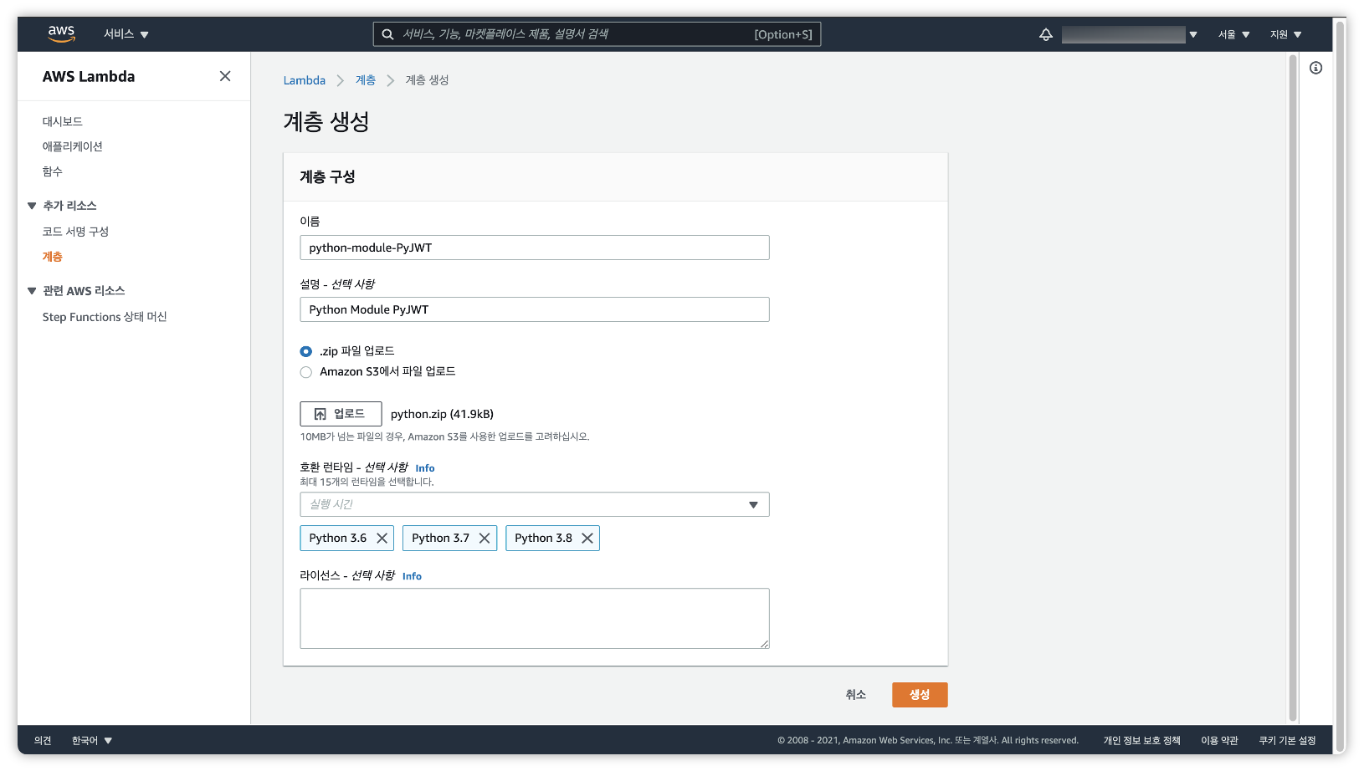Open 함수 in sidebar
The image size is (1364, 771).
[53, 171]
